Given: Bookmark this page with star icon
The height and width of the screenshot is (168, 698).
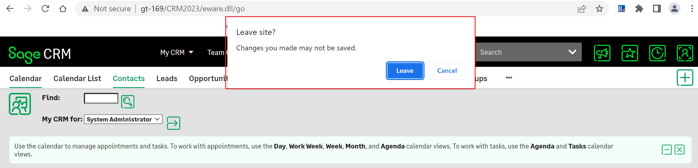Looking at the screenshot, I should (x=599, y=9).
